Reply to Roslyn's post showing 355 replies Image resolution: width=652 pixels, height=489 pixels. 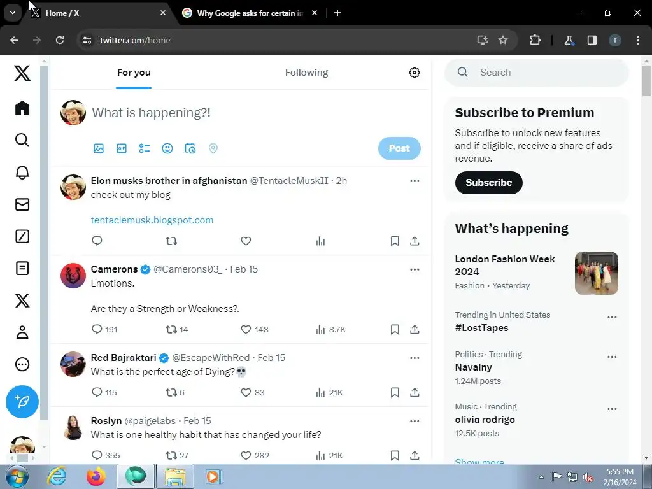click(x=97, y=455)
